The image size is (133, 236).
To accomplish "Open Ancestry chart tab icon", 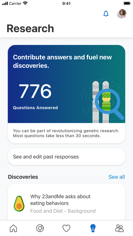I will coord(40,228).
